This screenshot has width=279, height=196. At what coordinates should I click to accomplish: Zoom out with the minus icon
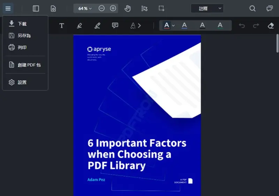(x=101, y=8)
